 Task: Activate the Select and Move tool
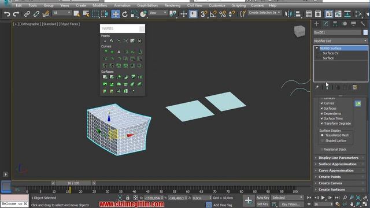(x=116, y=14)
